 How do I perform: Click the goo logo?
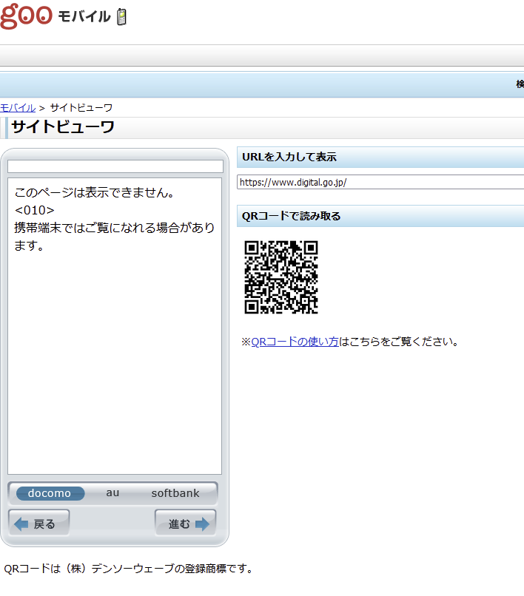(x=26, y=16)
